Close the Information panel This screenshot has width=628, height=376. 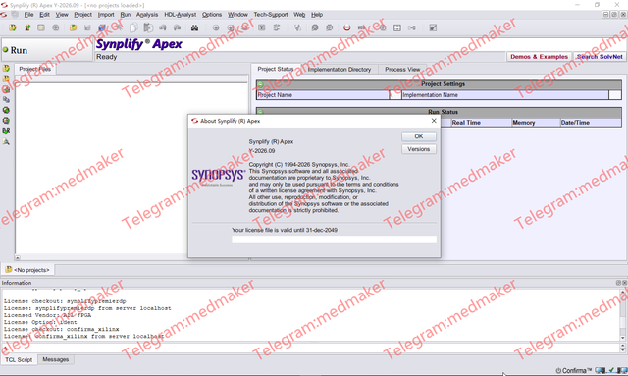coord(624,283)
